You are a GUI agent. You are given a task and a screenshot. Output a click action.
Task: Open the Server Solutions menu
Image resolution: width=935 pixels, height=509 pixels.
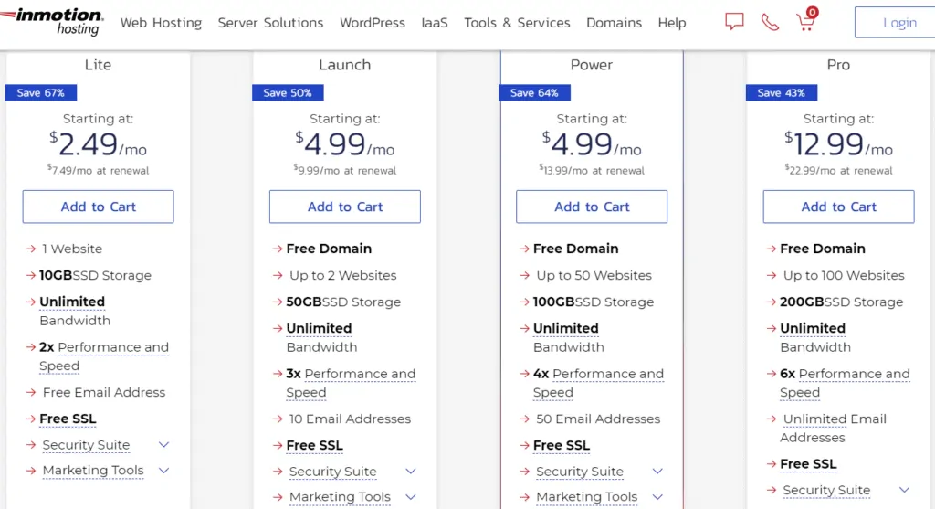(270, 23)
